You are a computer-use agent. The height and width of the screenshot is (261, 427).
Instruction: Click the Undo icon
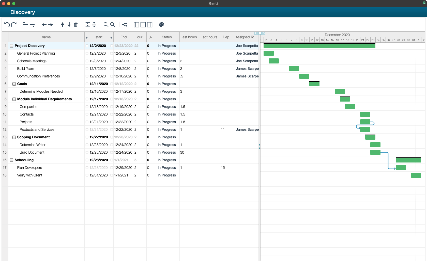pyautogui.click(x=7, y=24)
